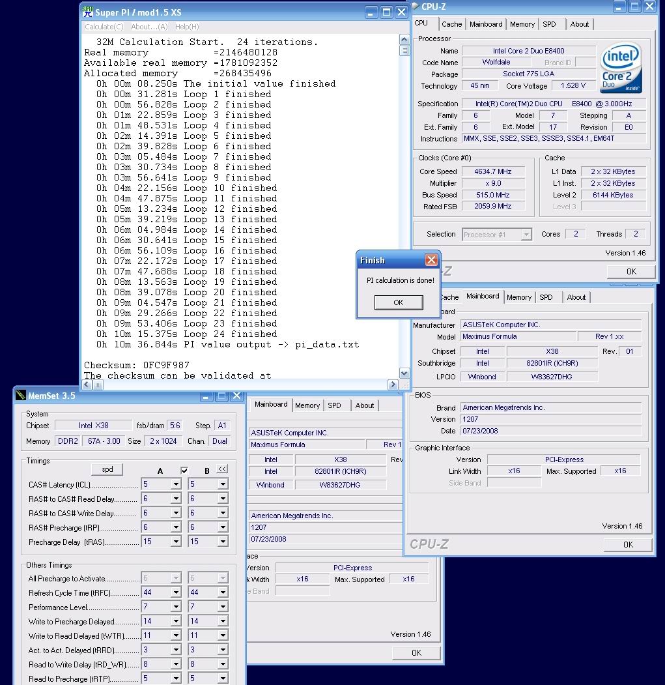Open SPD tab in middle CPU-Z window

tap(546, 297)
